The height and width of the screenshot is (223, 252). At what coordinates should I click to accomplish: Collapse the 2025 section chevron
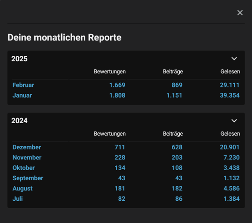(x=234, y=59)
